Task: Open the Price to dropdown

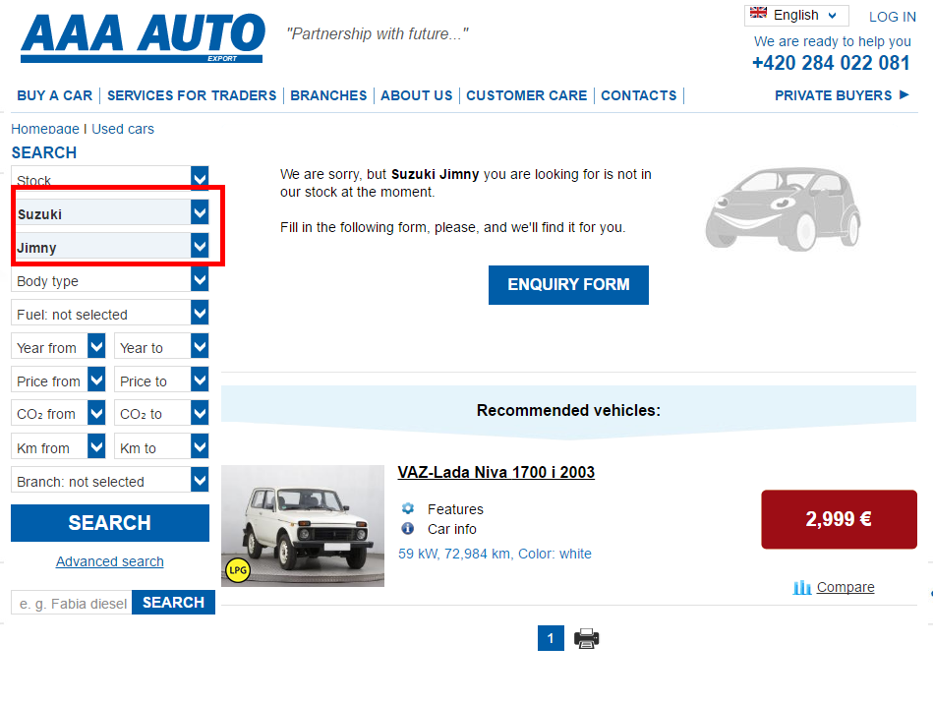Action: (x=161, y=381)
